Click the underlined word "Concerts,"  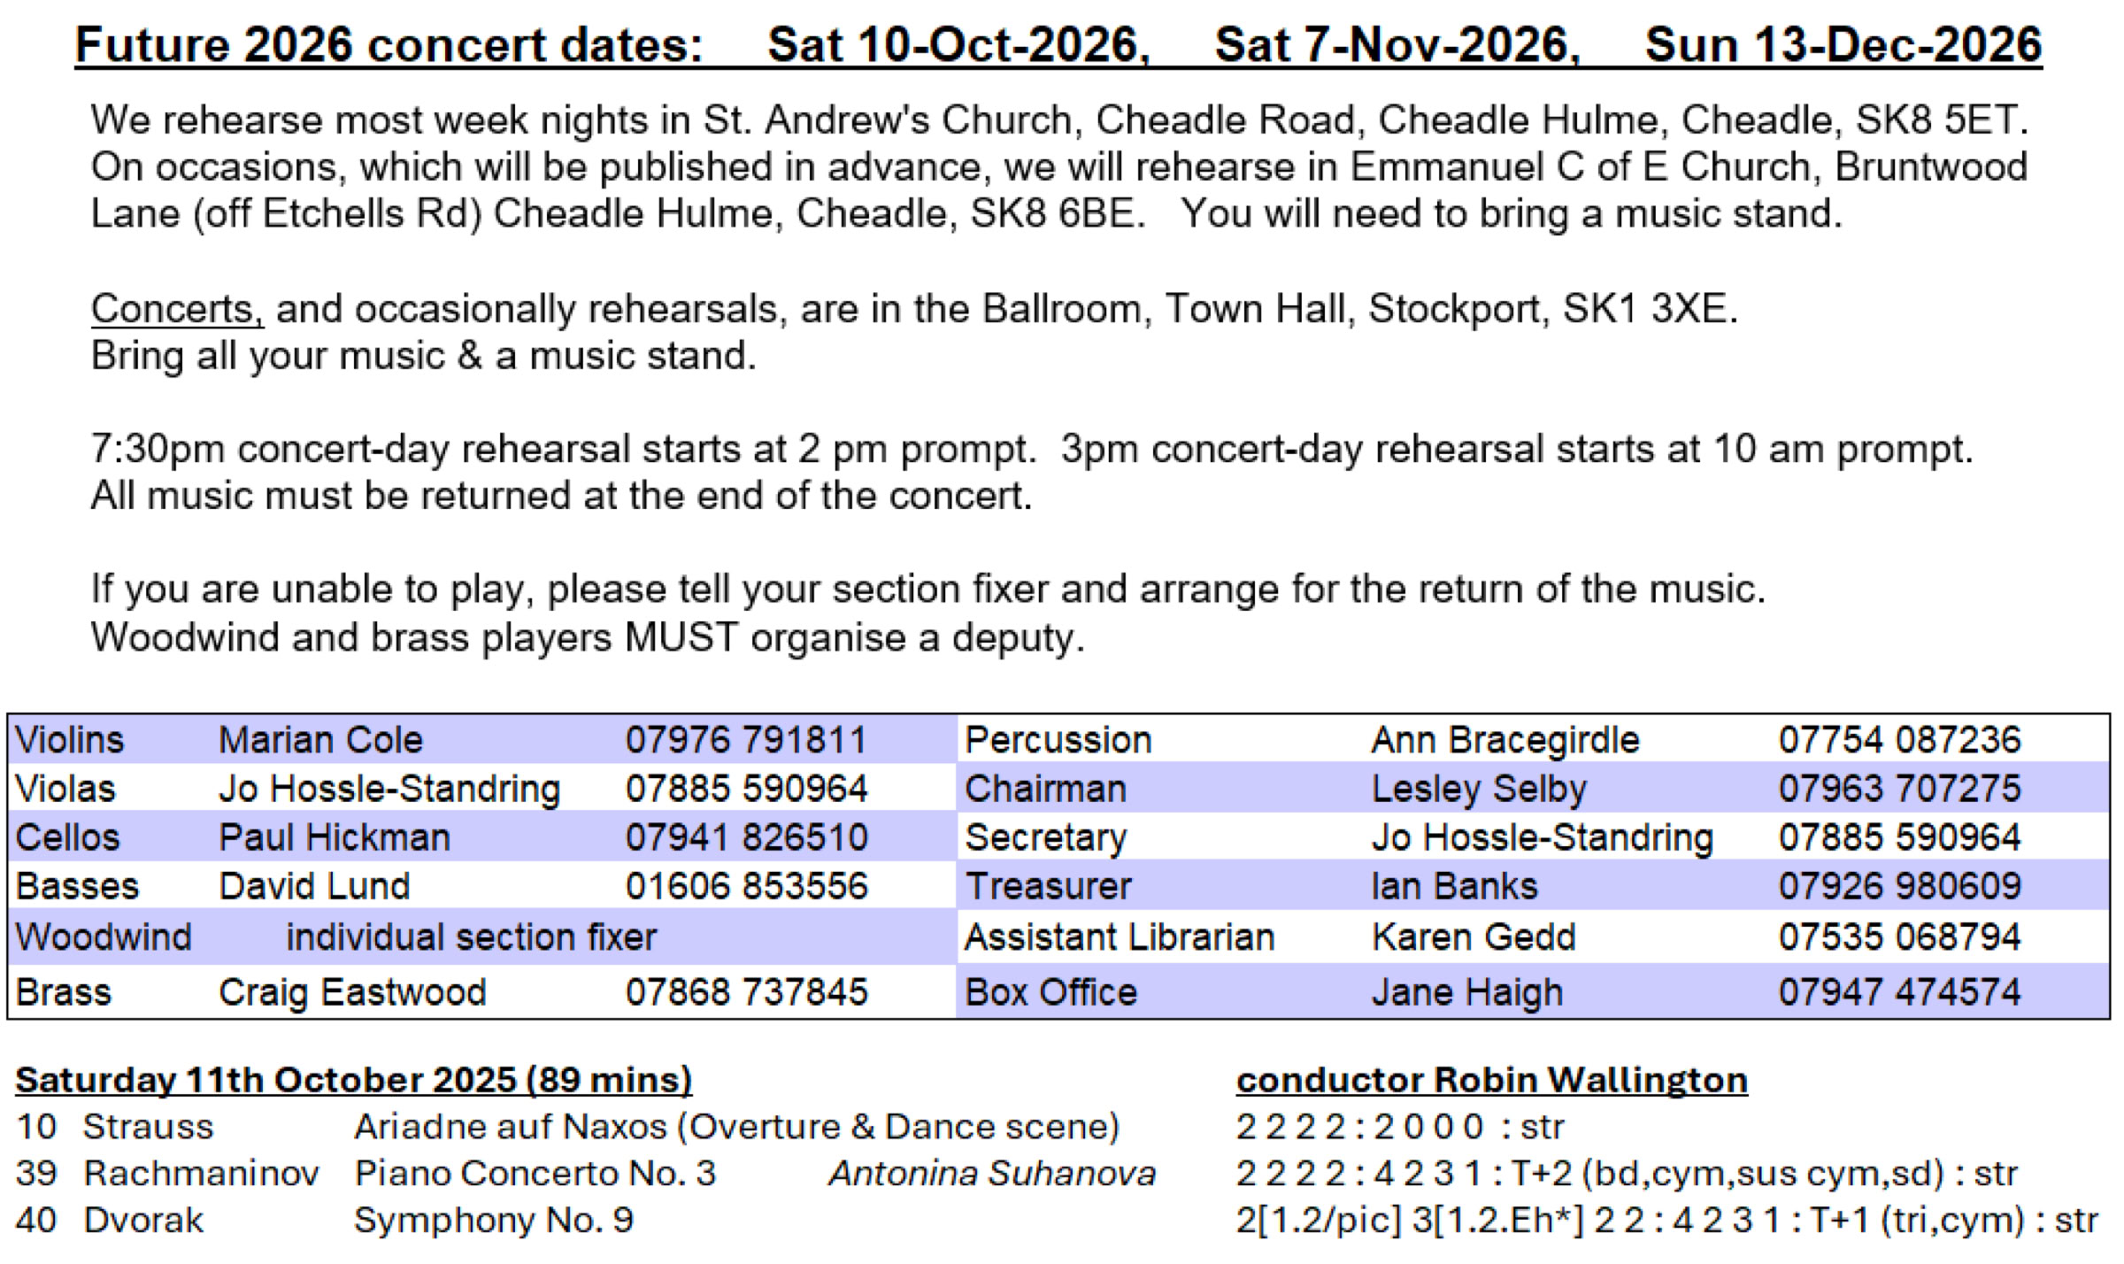coord(177,310)
